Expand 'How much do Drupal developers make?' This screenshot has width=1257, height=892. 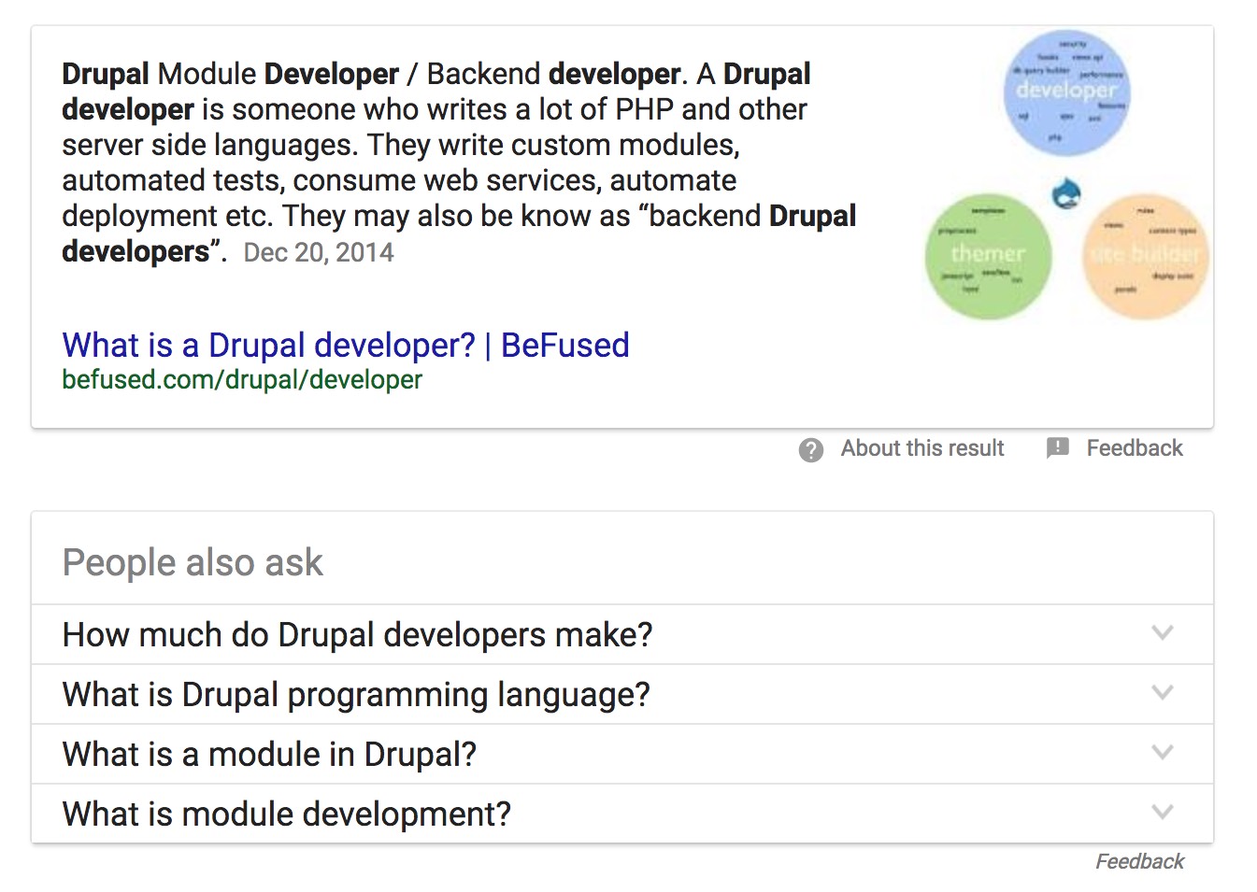[x=622, y=634]
